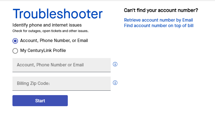Viewport: 215px width, 120px height.
Task: Click the Account, Phone Number or Email input field
Action: coord(61,65)
